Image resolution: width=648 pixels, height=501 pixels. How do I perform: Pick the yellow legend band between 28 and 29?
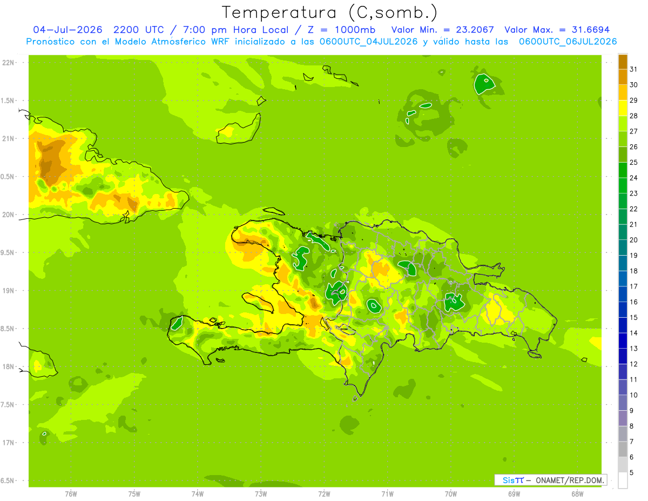click(x=623, y=108)
